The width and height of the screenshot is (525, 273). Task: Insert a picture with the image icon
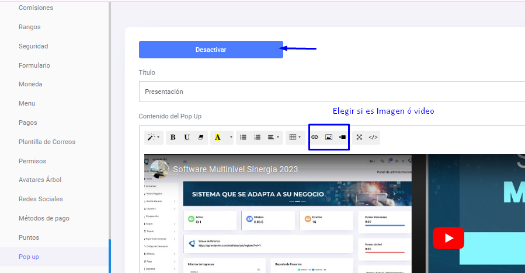[329, 137]
